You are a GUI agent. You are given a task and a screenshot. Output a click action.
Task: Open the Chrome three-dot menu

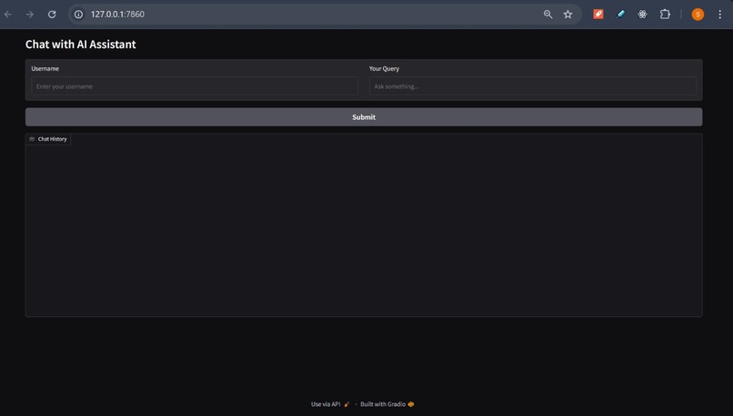[x=720, y=15]
